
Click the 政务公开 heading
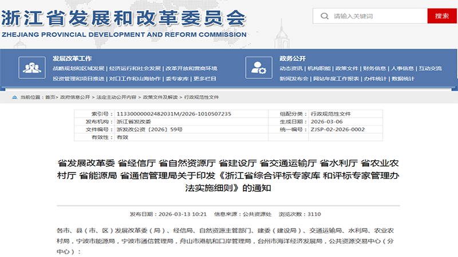coord(293,59)
